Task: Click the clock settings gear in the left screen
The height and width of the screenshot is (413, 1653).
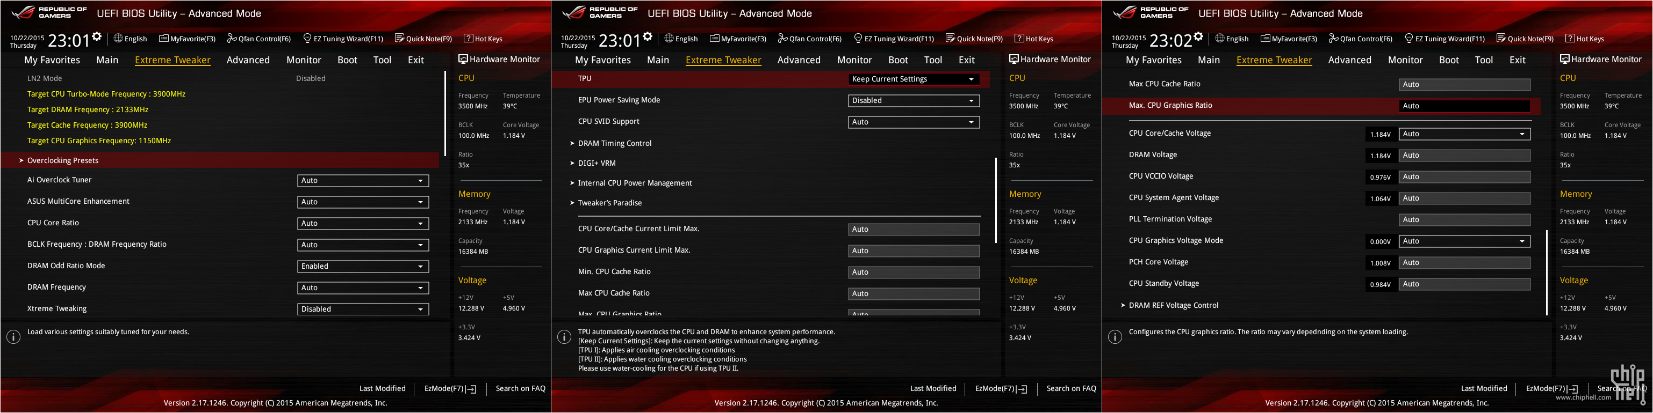Action: (97, 36)
